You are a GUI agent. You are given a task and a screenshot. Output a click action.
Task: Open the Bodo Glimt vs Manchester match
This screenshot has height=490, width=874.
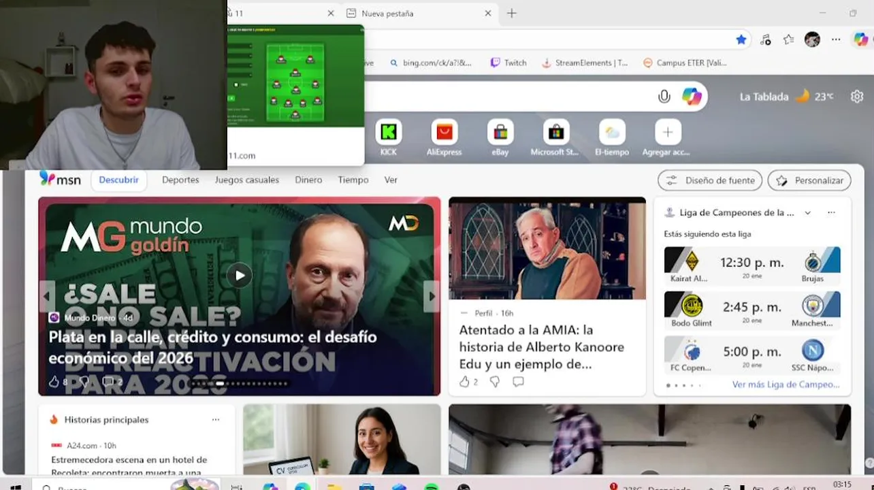752,310
